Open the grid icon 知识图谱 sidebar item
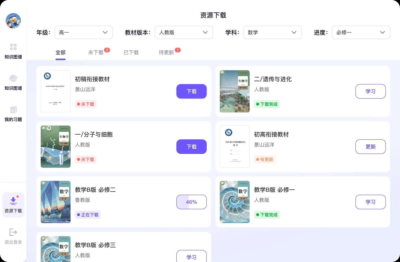Viewport: 400px width, 262px height. pyautogui.click(x=13, y=51)
